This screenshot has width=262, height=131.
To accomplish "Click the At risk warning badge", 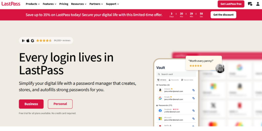I will (176, 109).
